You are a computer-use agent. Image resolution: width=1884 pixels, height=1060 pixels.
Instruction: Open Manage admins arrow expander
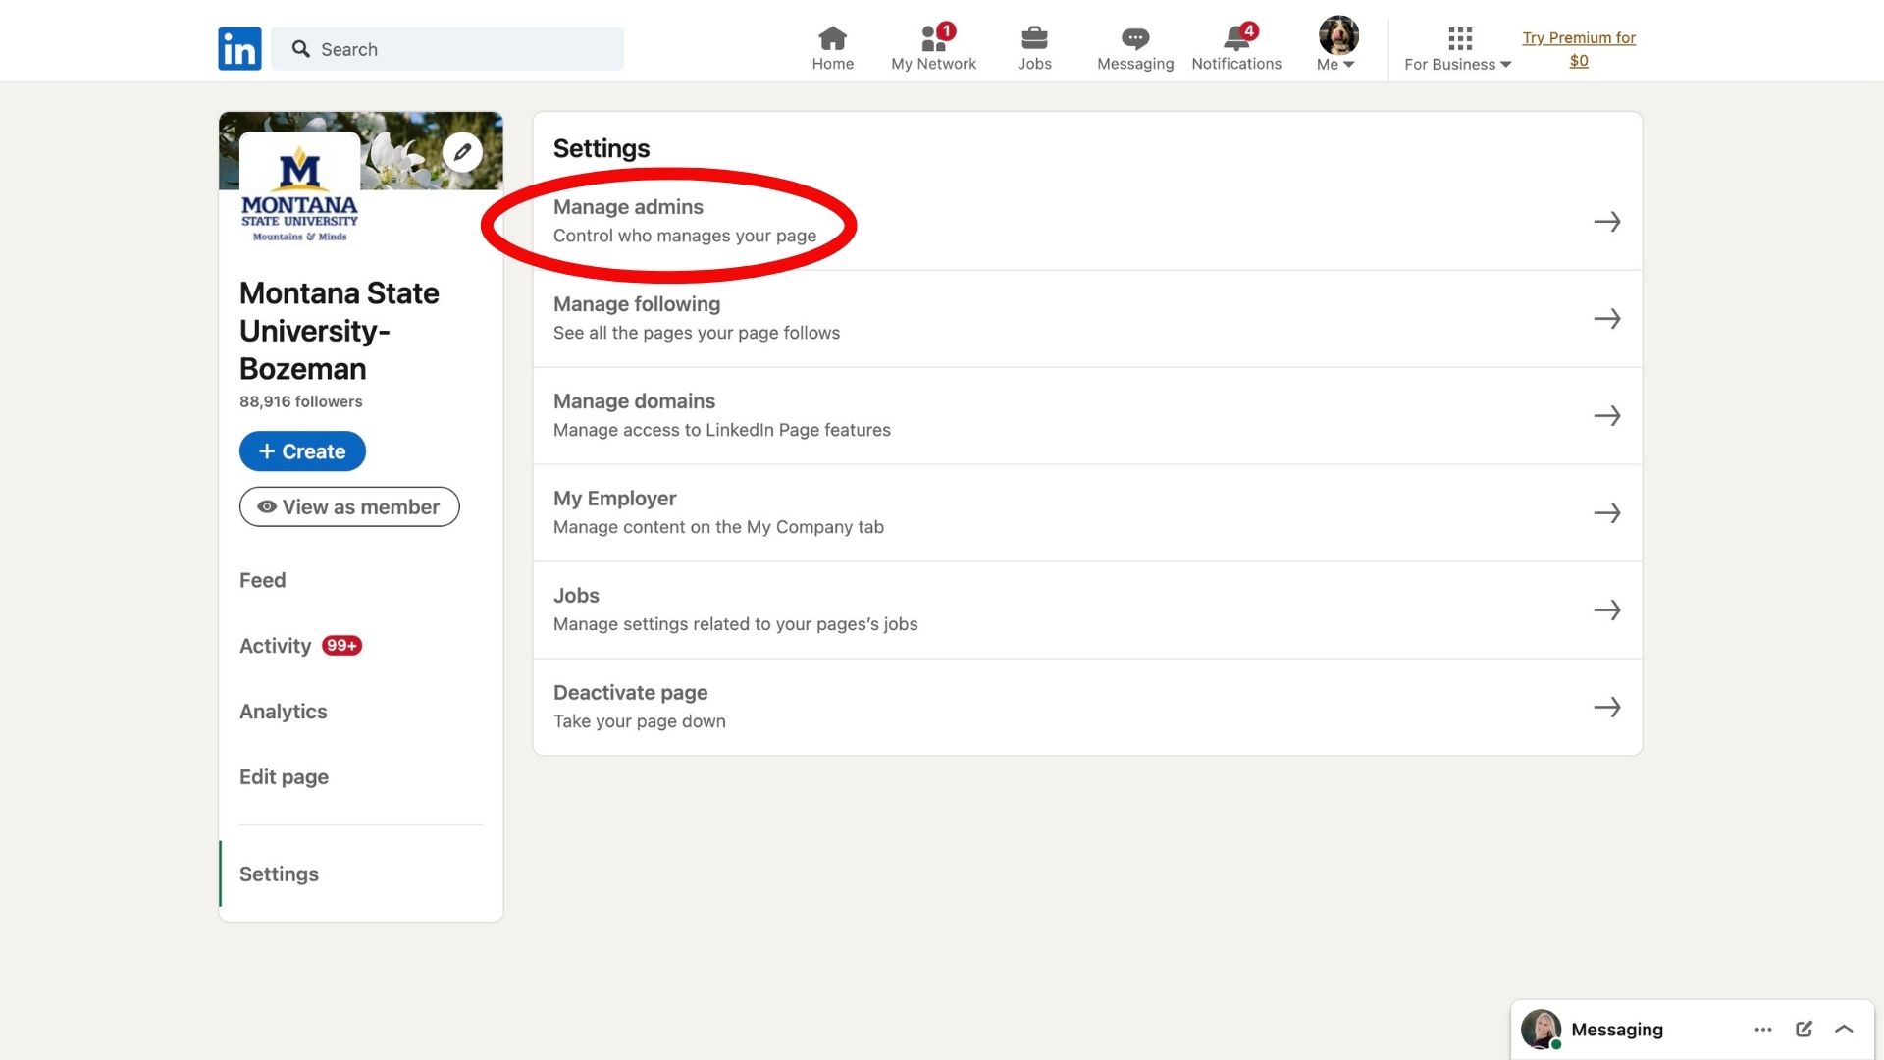click(1607, 221)
